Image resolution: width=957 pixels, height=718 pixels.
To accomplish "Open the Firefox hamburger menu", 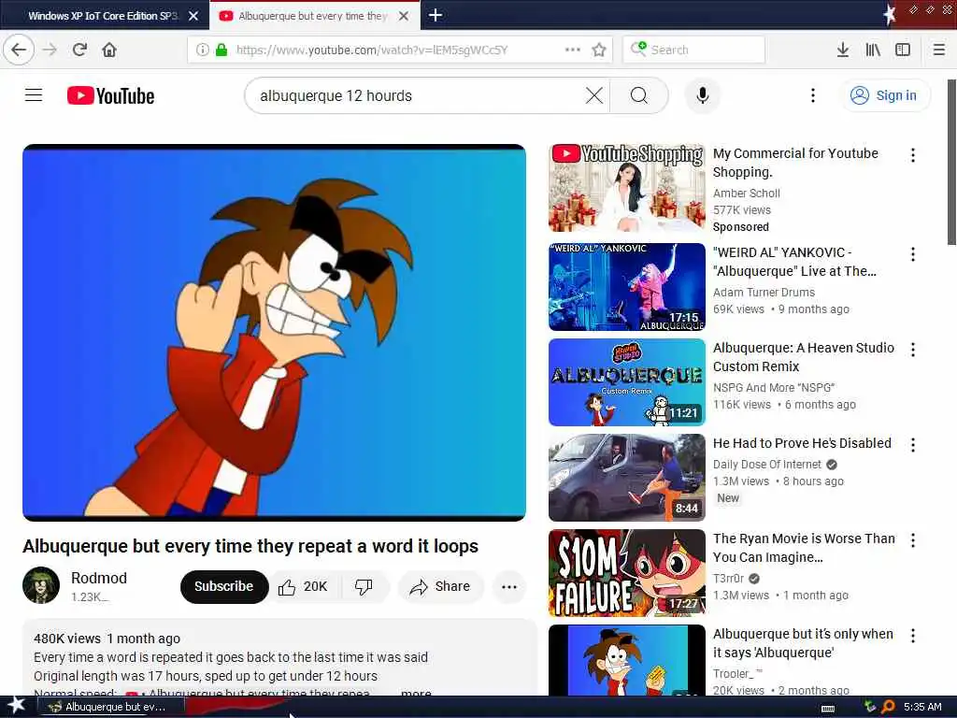I will (938, 50).
